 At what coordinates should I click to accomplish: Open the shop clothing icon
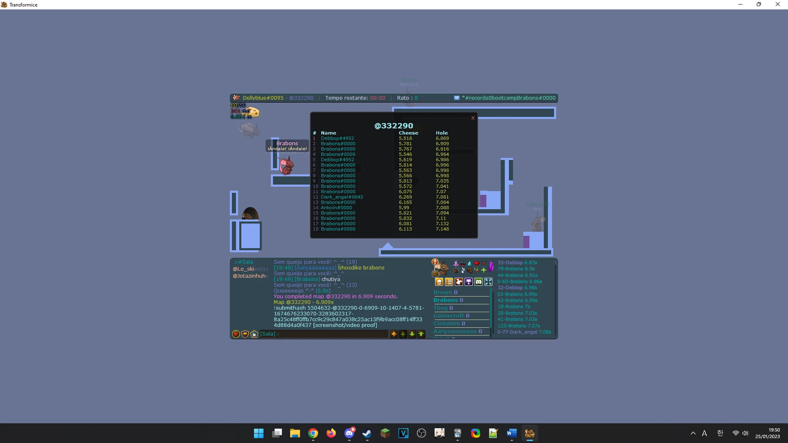[x=459, y=282]
